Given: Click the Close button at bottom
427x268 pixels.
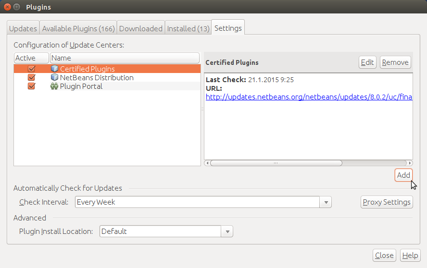Looking at the screenshot, I should (384, 255).
